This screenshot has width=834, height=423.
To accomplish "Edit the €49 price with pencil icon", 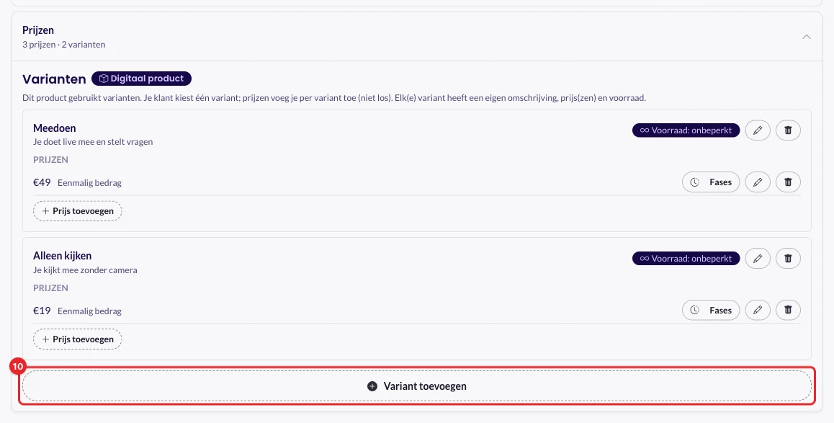I will (x=758, y=182).
